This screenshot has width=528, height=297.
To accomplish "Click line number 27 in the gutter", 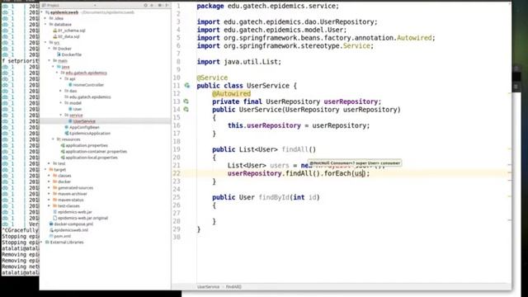I will pyautogui.click(x=177, y=214).
